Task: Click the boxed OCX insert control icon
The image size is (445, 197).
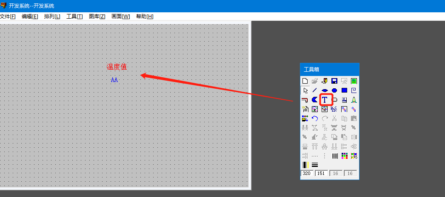Action: pos(344,109)
